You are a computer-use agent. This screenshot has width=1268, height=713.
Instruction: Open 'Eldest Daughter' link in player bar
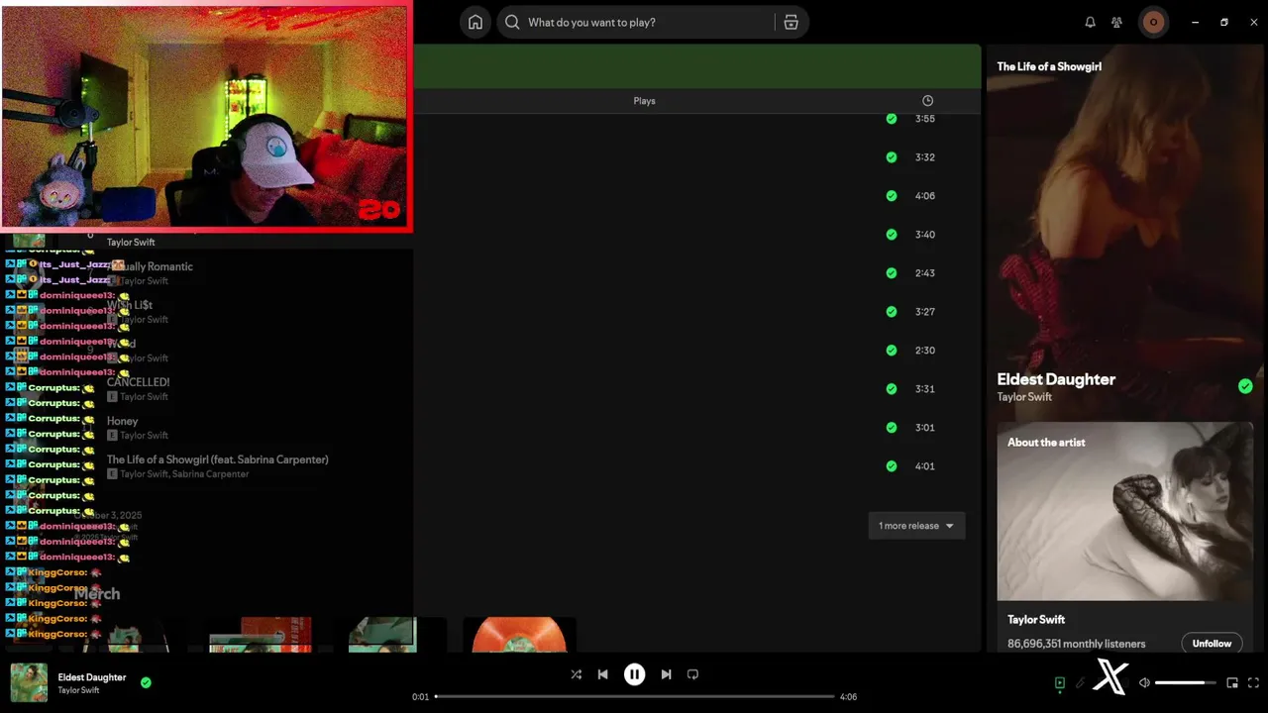92,677
